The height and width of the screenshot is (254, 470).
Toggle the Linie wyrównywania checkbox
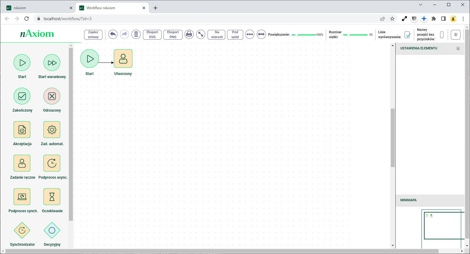click(x=408, y=35)
